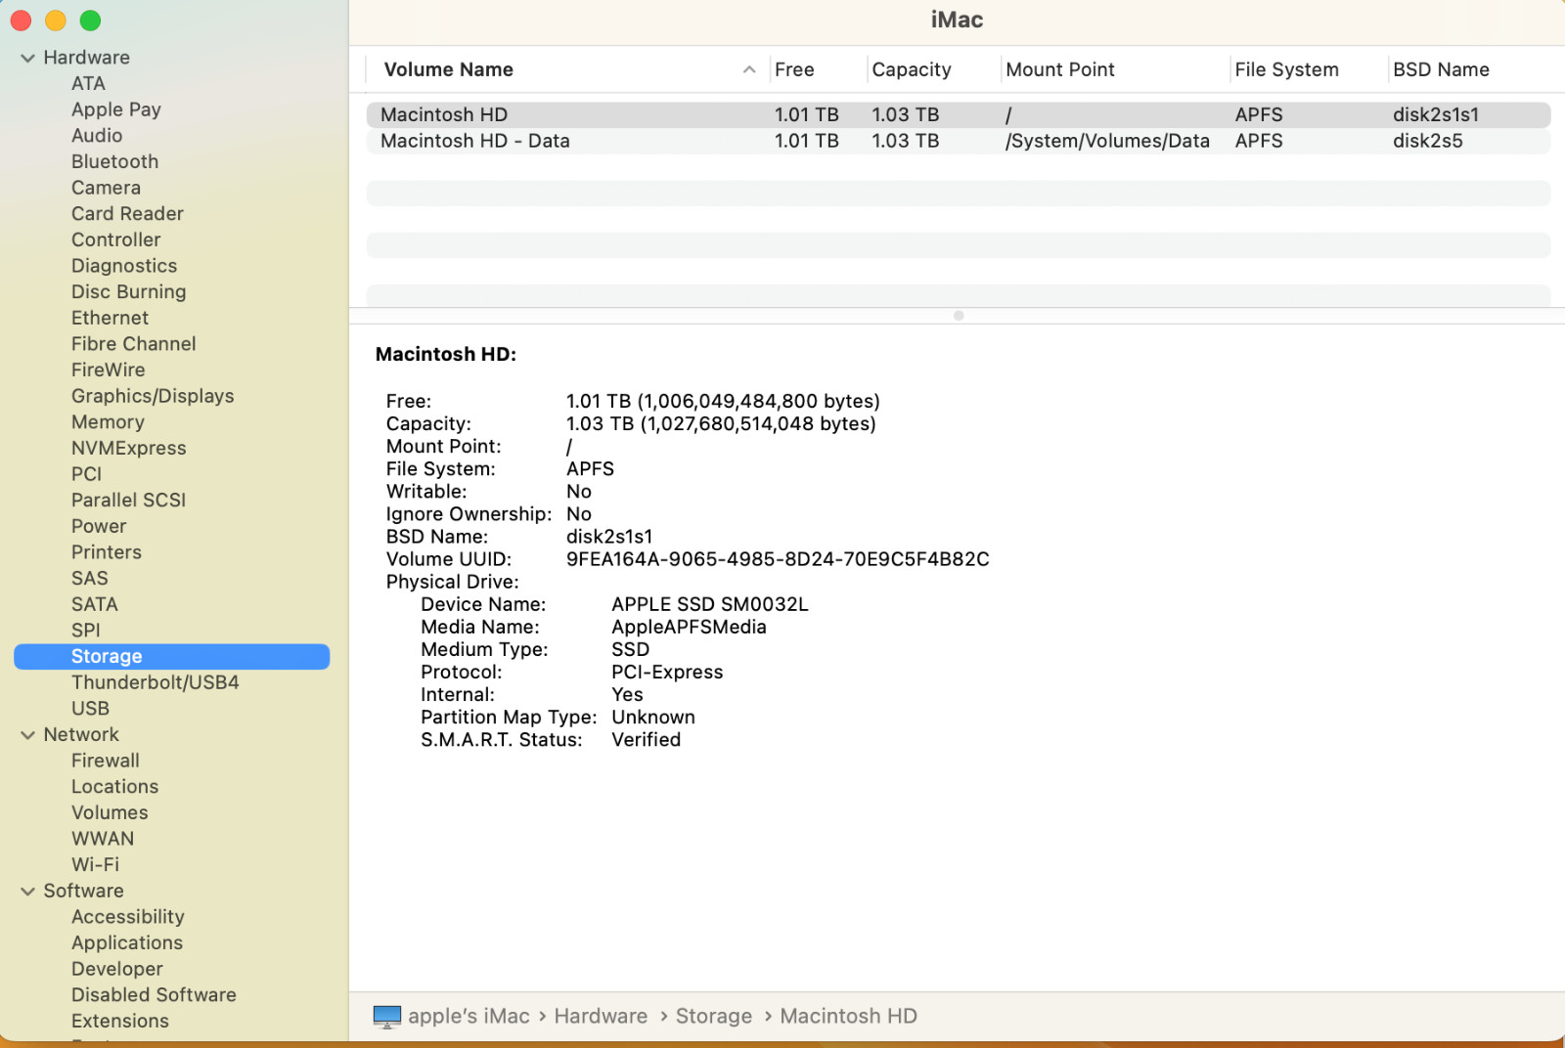Collapse the Software section chevron
This screenshot has width=1565, height=1048.
(x=27, y=892)
